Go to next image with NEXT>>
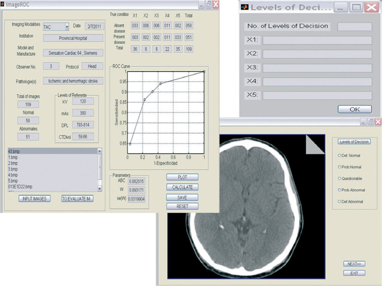Viewport: 382px width, 286px height. click(x=354, y=264)
